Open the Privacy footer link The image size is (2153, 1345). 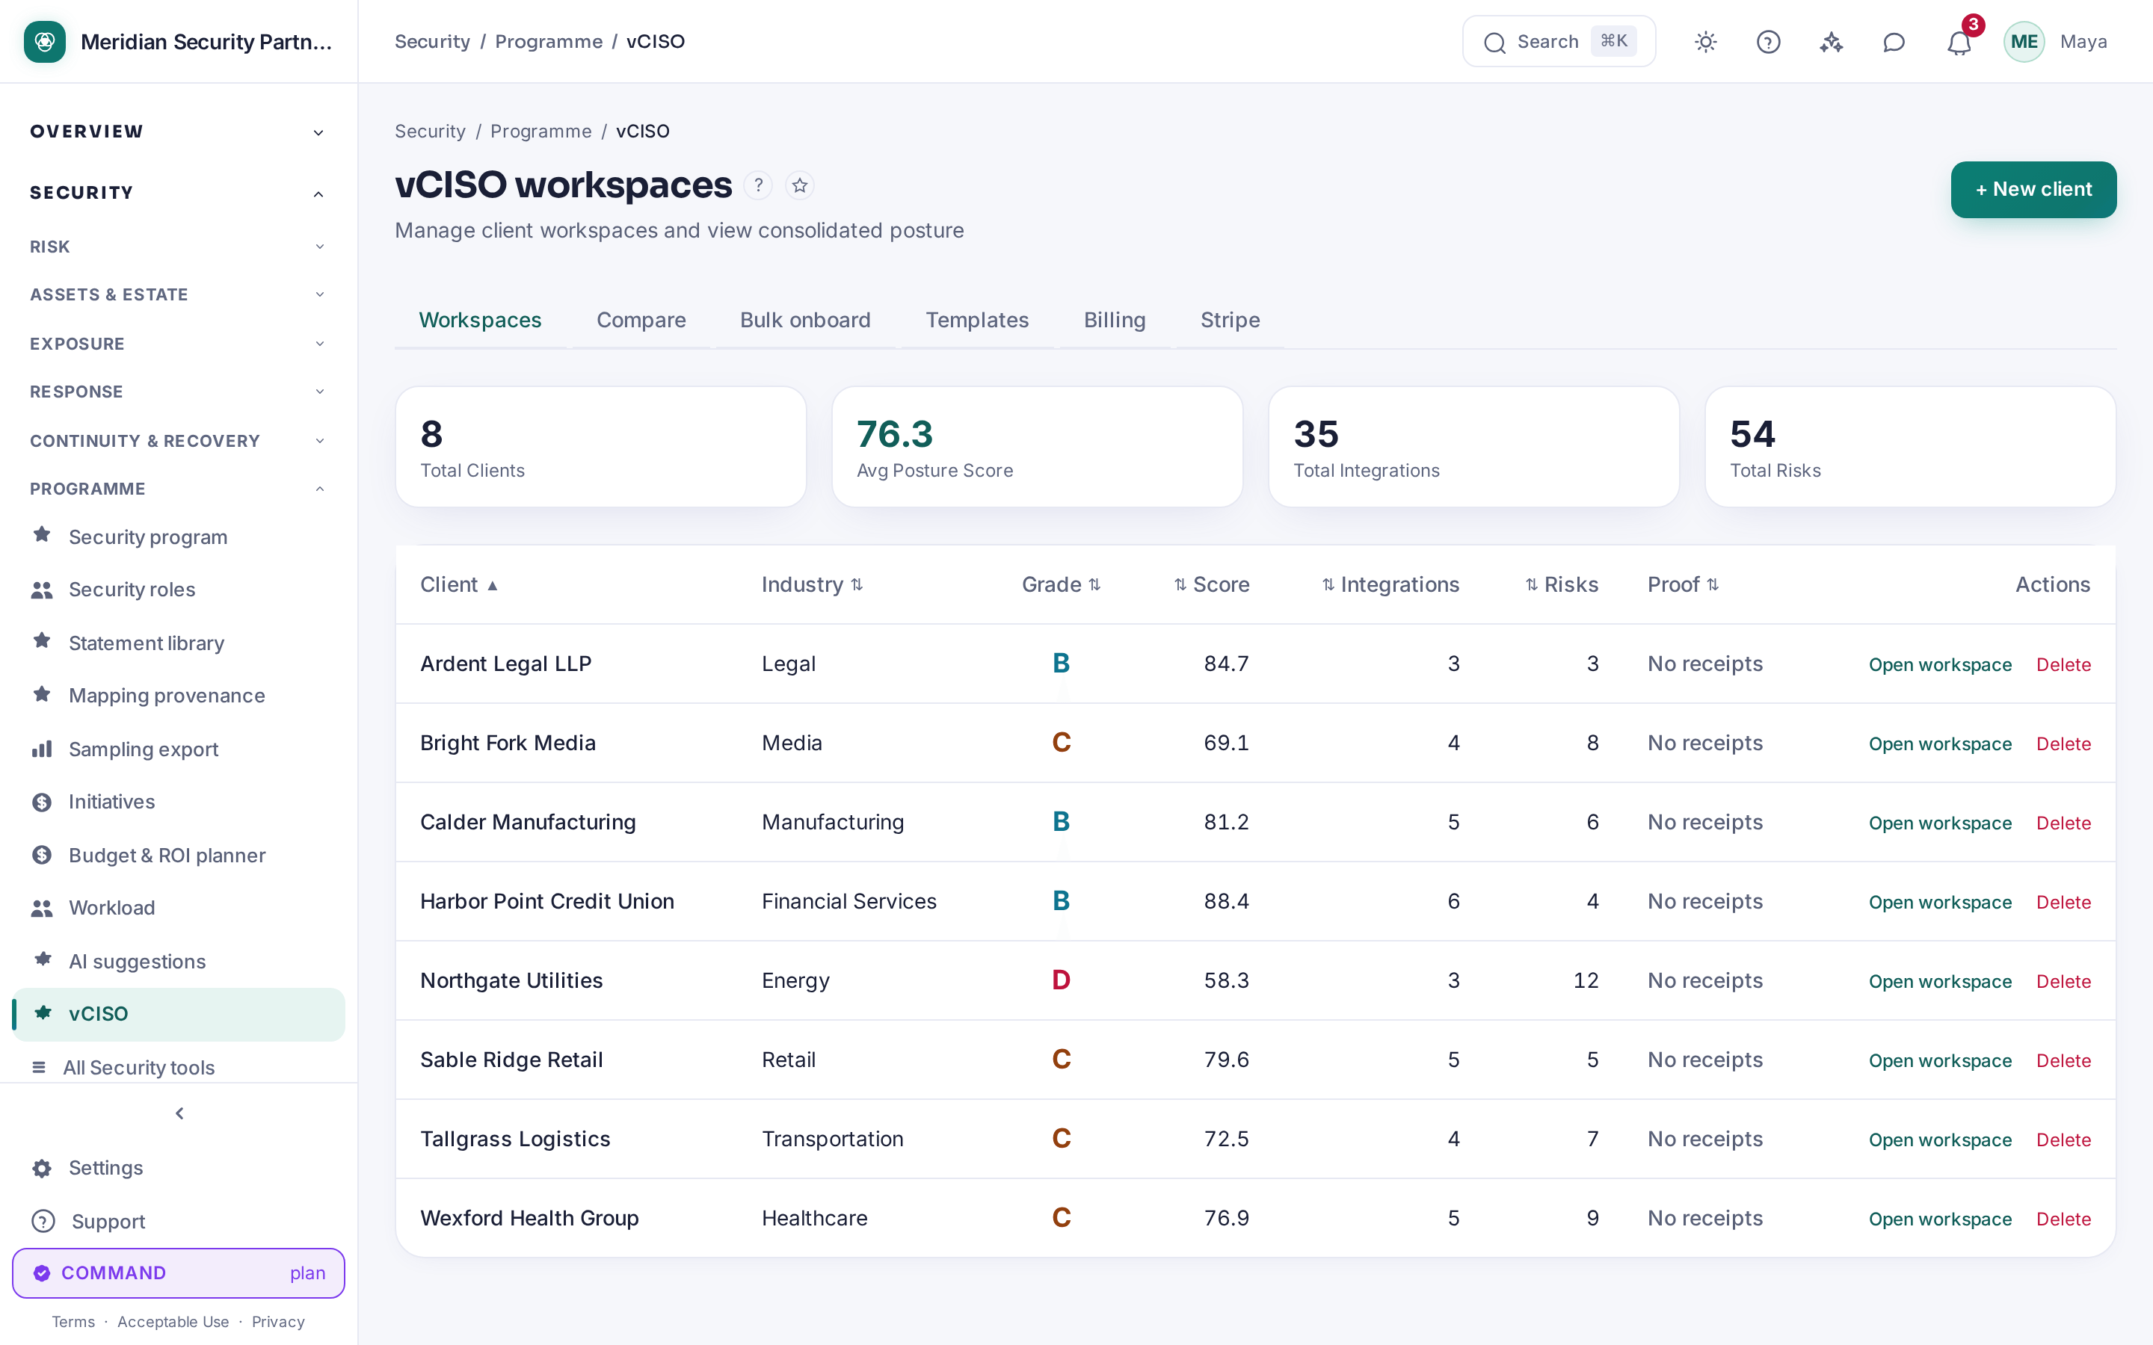point(277,1322)
